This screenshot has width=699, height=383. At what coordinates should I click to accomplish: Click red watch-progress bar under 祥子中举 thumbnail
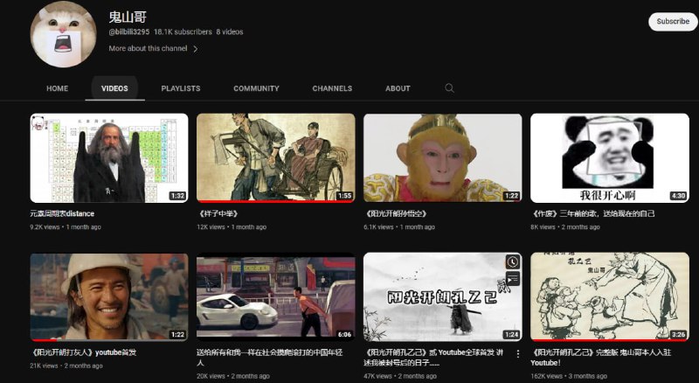point(276,202)
